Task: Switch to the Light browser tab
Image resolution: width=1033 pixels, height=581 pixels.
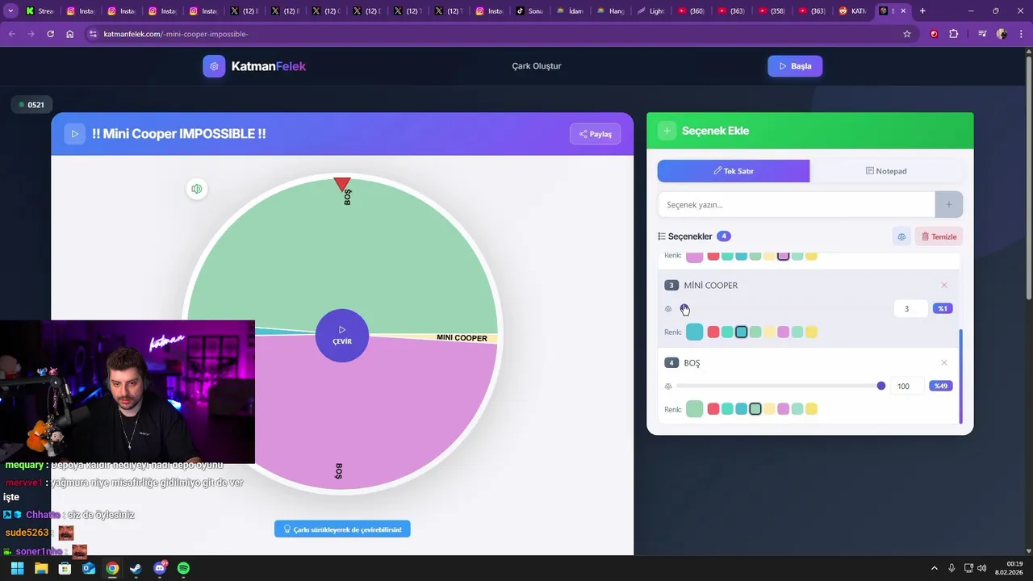Action: tap(652, 11)
